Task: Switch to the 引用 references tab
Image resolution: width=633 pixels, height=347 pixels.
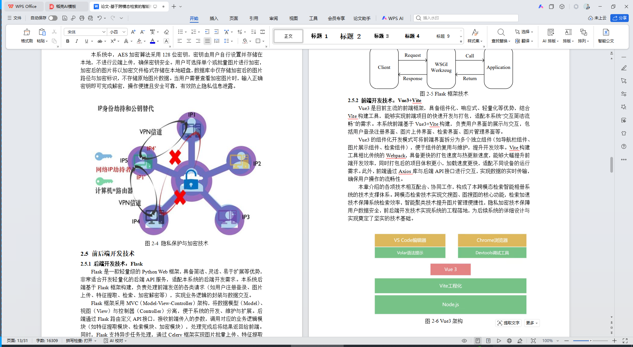Action: click(x=254, y=18)
